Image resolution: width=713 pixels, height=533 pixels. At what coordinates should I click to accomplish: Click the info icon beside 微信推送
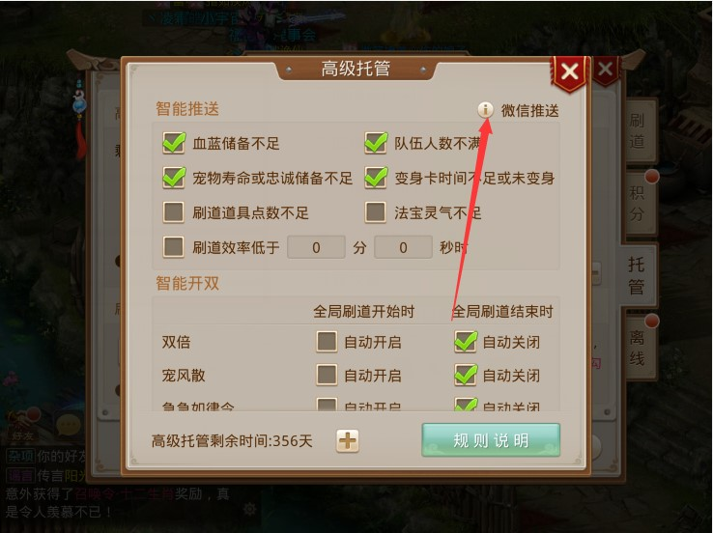485,110
